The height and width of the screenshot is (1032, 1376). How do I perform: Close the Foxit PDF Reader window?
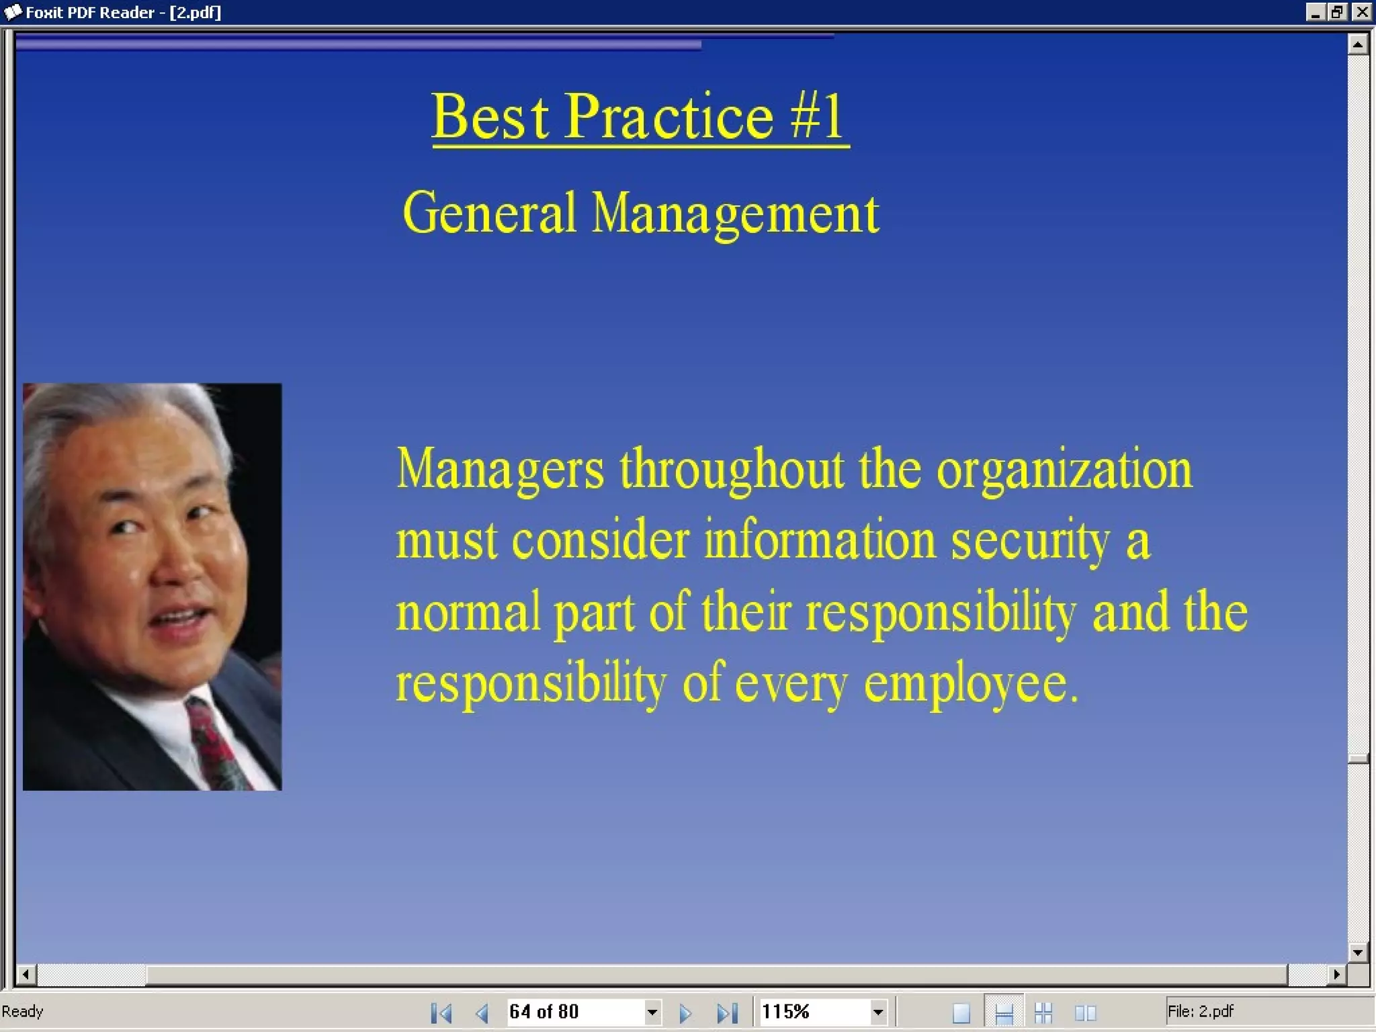pos(1362,12)
